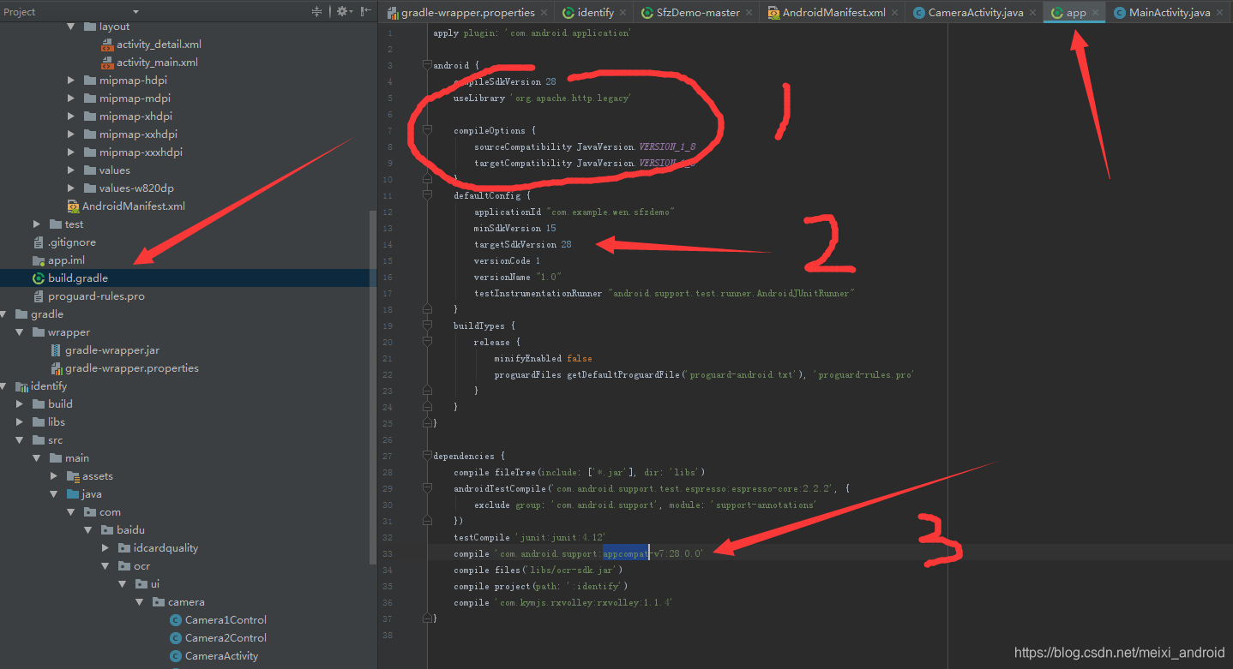Click the hide Project panel icon
1233x669 pixels.
click(x=366, y=11)
